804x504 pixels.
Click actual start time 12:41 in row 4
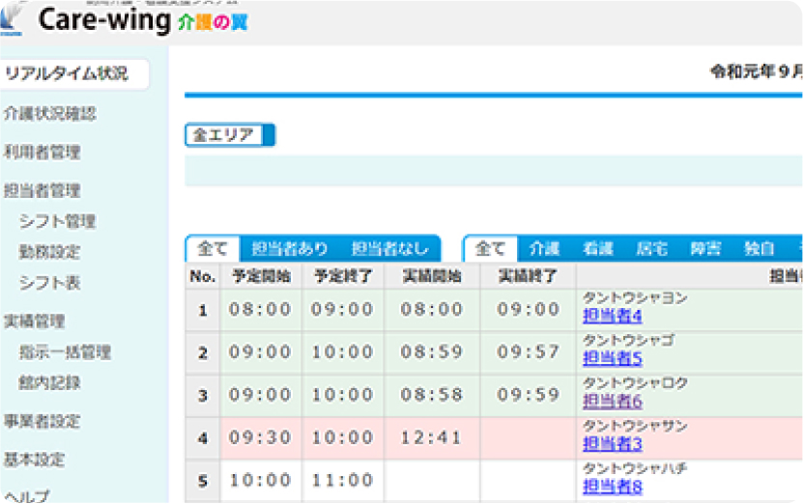432,438
